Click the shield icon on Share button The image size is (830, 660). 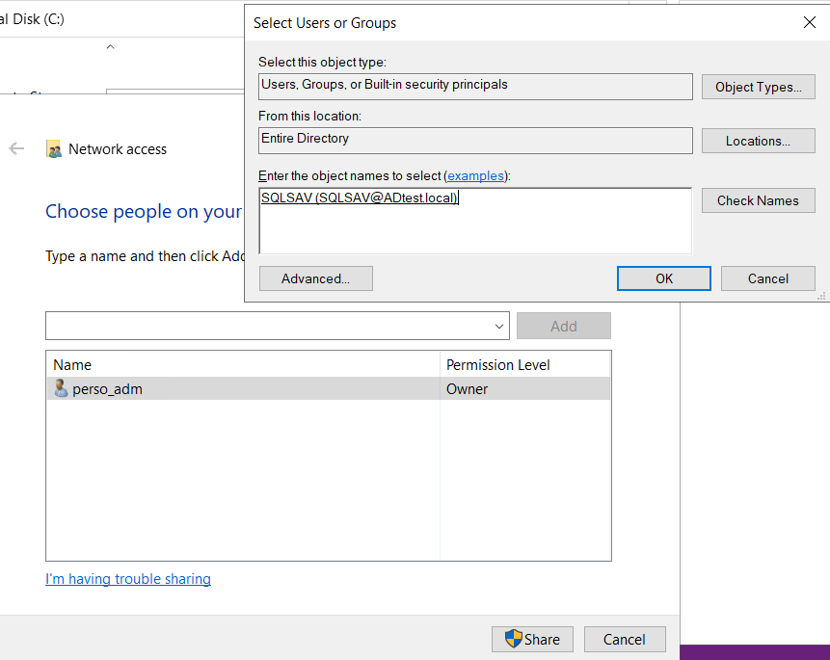tap(513, 639)
